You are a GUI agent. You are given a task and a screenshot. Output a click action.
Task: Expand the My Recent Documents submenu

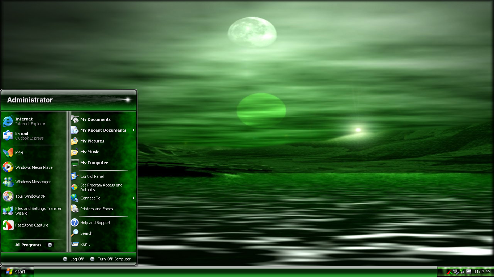tap(103, 130)
